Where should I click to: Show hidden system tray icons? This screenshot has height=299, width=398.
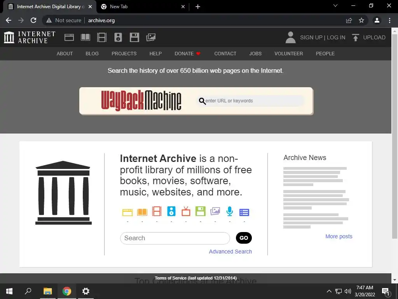(x=329, y=291)
